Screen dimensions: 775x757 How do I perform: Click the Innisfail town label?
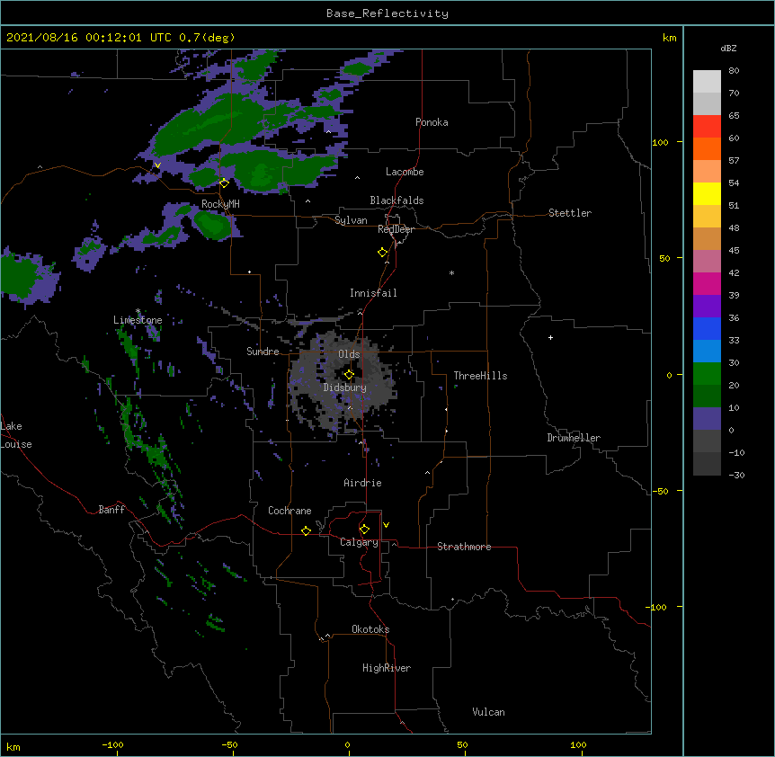click(373, 293)
